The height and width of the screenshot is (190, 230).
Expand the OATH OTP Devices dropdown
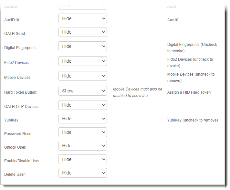click(82, 105)
